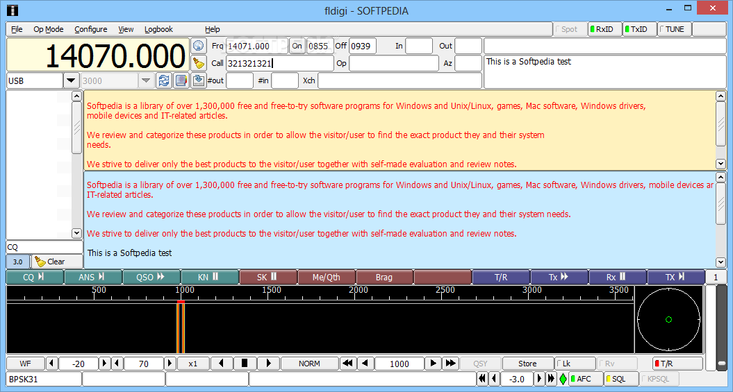The height and width of the screenshot is (392, 733).
Task: Toggle the Rv reverse checkbox
Action: click(x=617, y=364)
